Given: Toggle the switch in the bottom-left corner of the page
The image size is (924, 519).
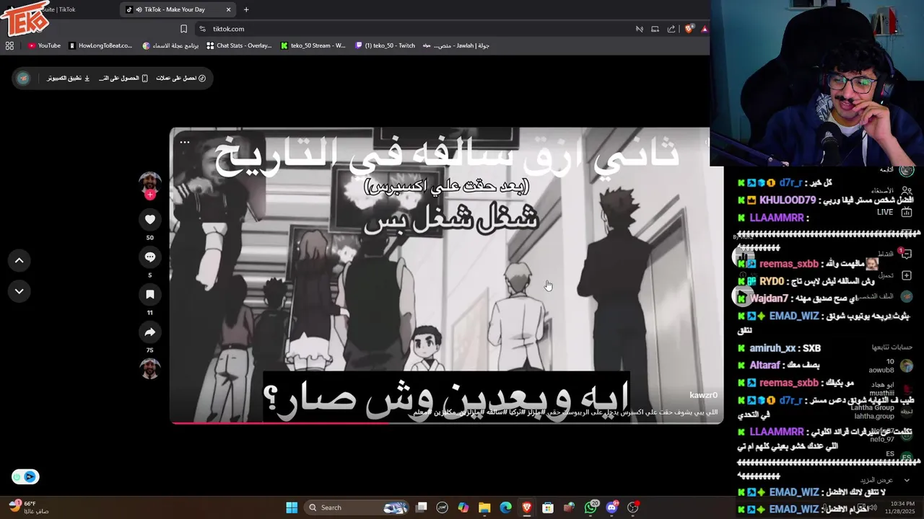Looking at the screenshot, I should pos(25,476).
